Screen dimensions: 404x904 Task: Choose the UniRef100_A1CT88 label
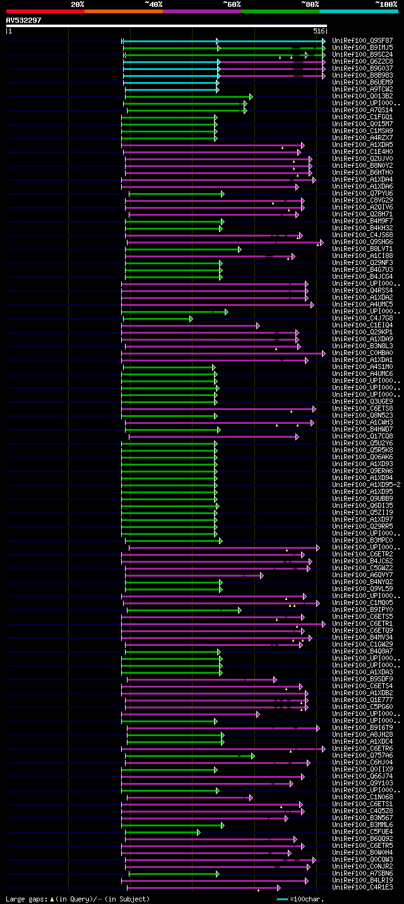point(362,256)
